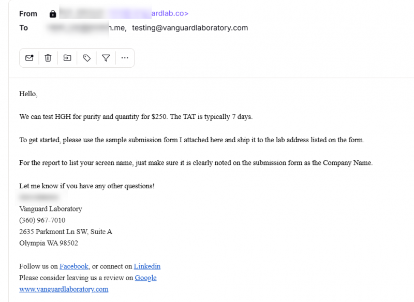Click the "From" header label
The image size is (414, 302).
pyautogui.click(x=28, y=14)
